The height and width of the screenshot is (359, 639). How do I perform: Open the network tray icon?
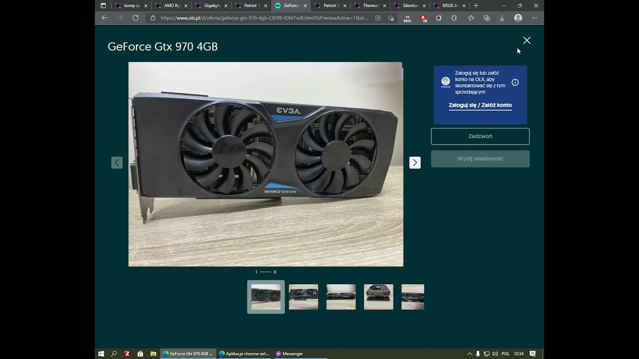(487, 354)
